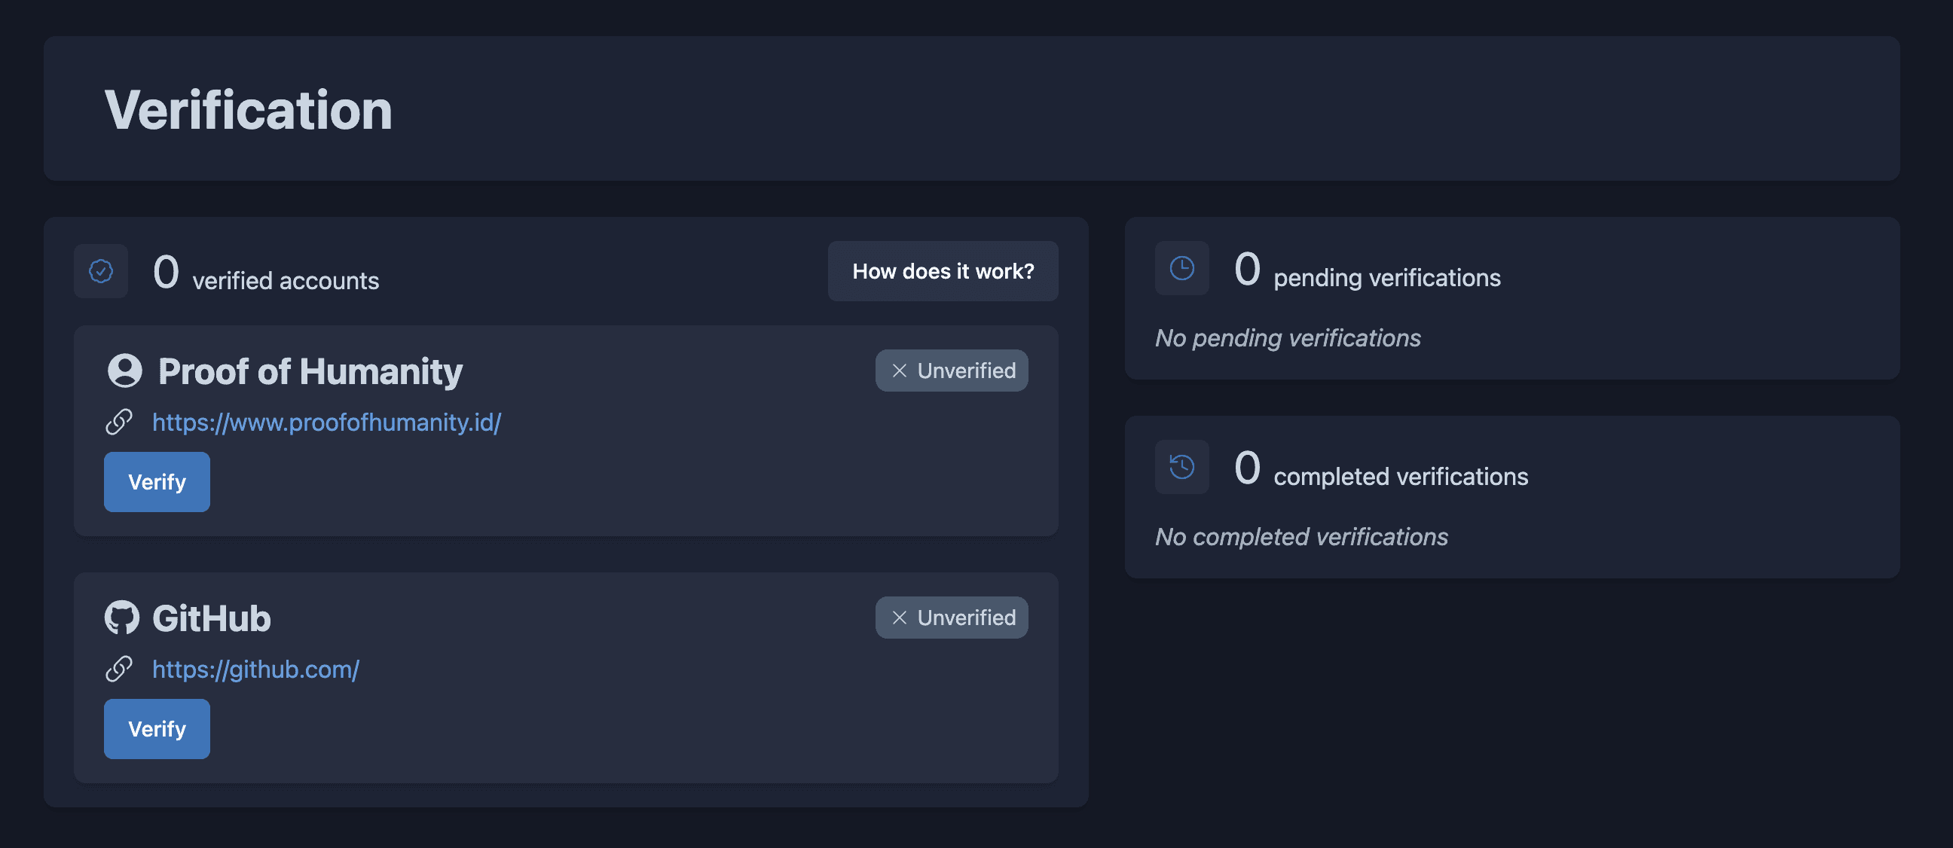This screenshot has width=1953, height=848.
Task: Click the pending verifications clock icon
Action: click(x=1181, y=267)
